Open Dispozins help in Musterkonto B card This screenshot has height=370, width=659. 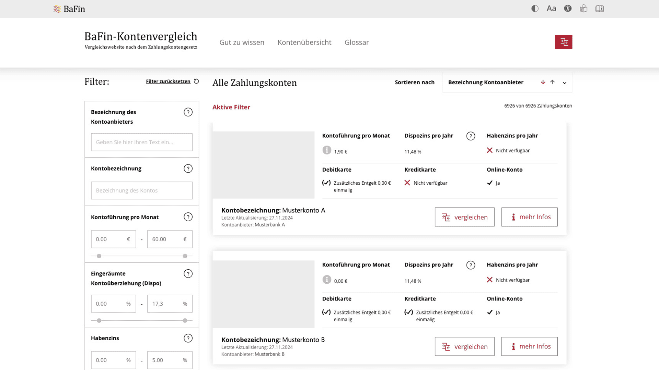coord(471,265)
